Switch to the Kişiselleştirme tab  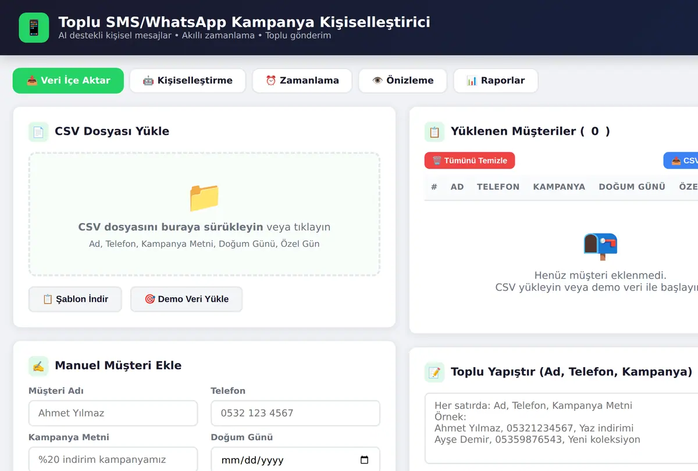click(187, 81)
